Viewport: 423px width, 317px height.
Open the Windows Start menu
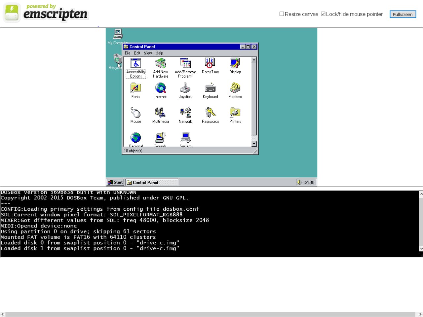[115, 182]
